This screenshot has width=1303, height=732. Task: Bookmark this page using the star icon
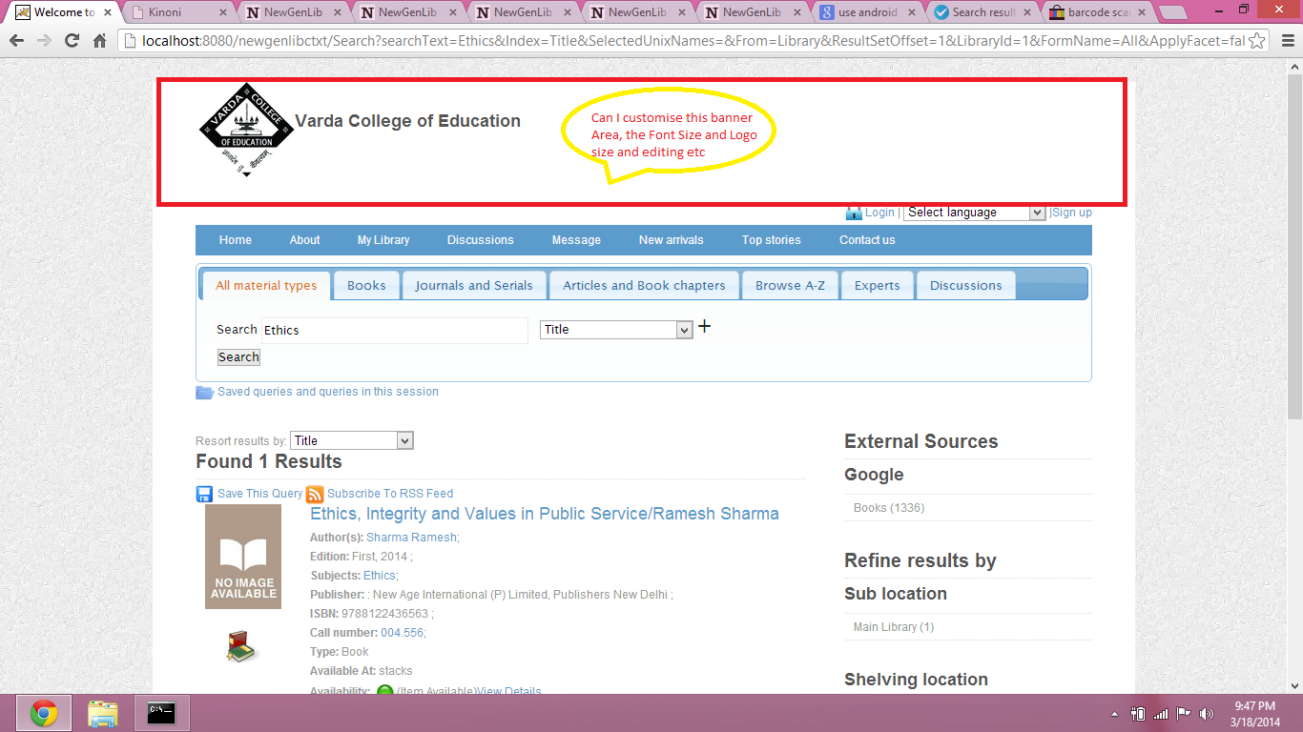click(x=1257, y=41)
